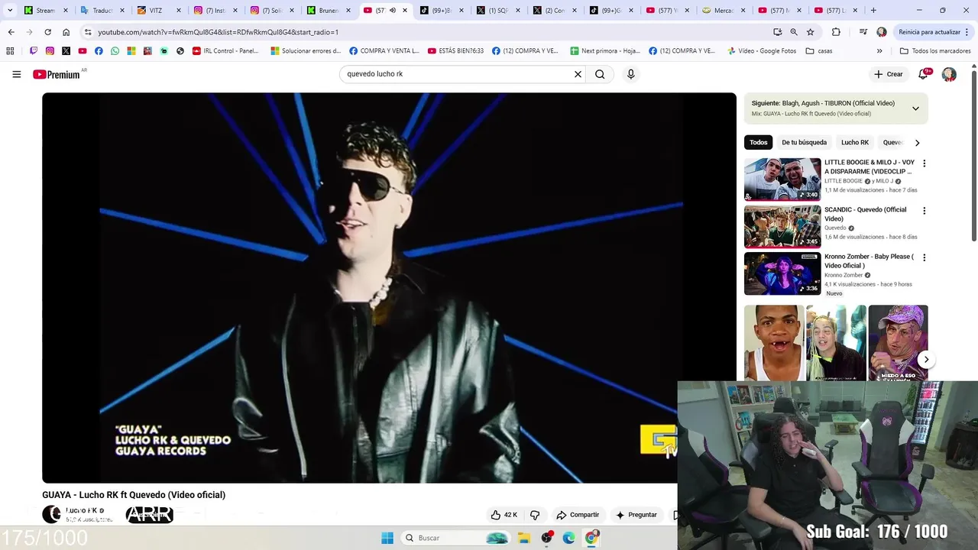Select Lucho RK filter chip
This screenshot has height=550, width=978.
click(x=855, y=143)
